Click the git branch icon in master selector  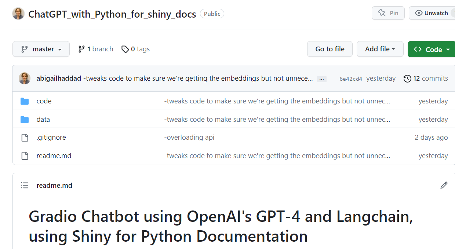(25, 49)
